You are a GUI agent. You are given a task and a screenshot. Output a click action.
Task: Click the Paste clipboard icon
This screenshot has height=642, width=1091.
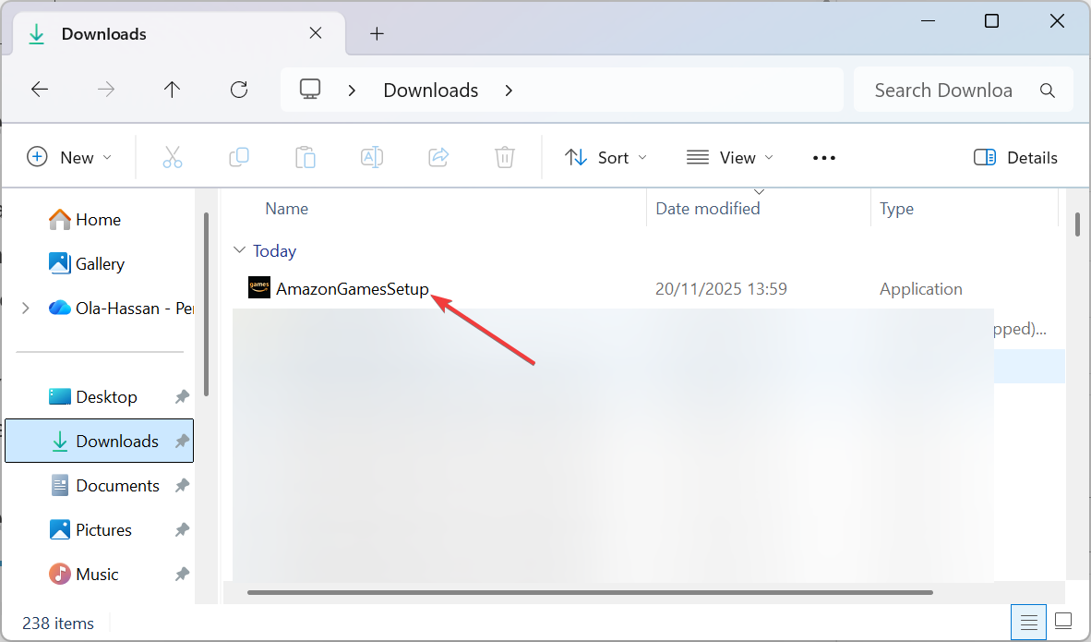[306, 157]
